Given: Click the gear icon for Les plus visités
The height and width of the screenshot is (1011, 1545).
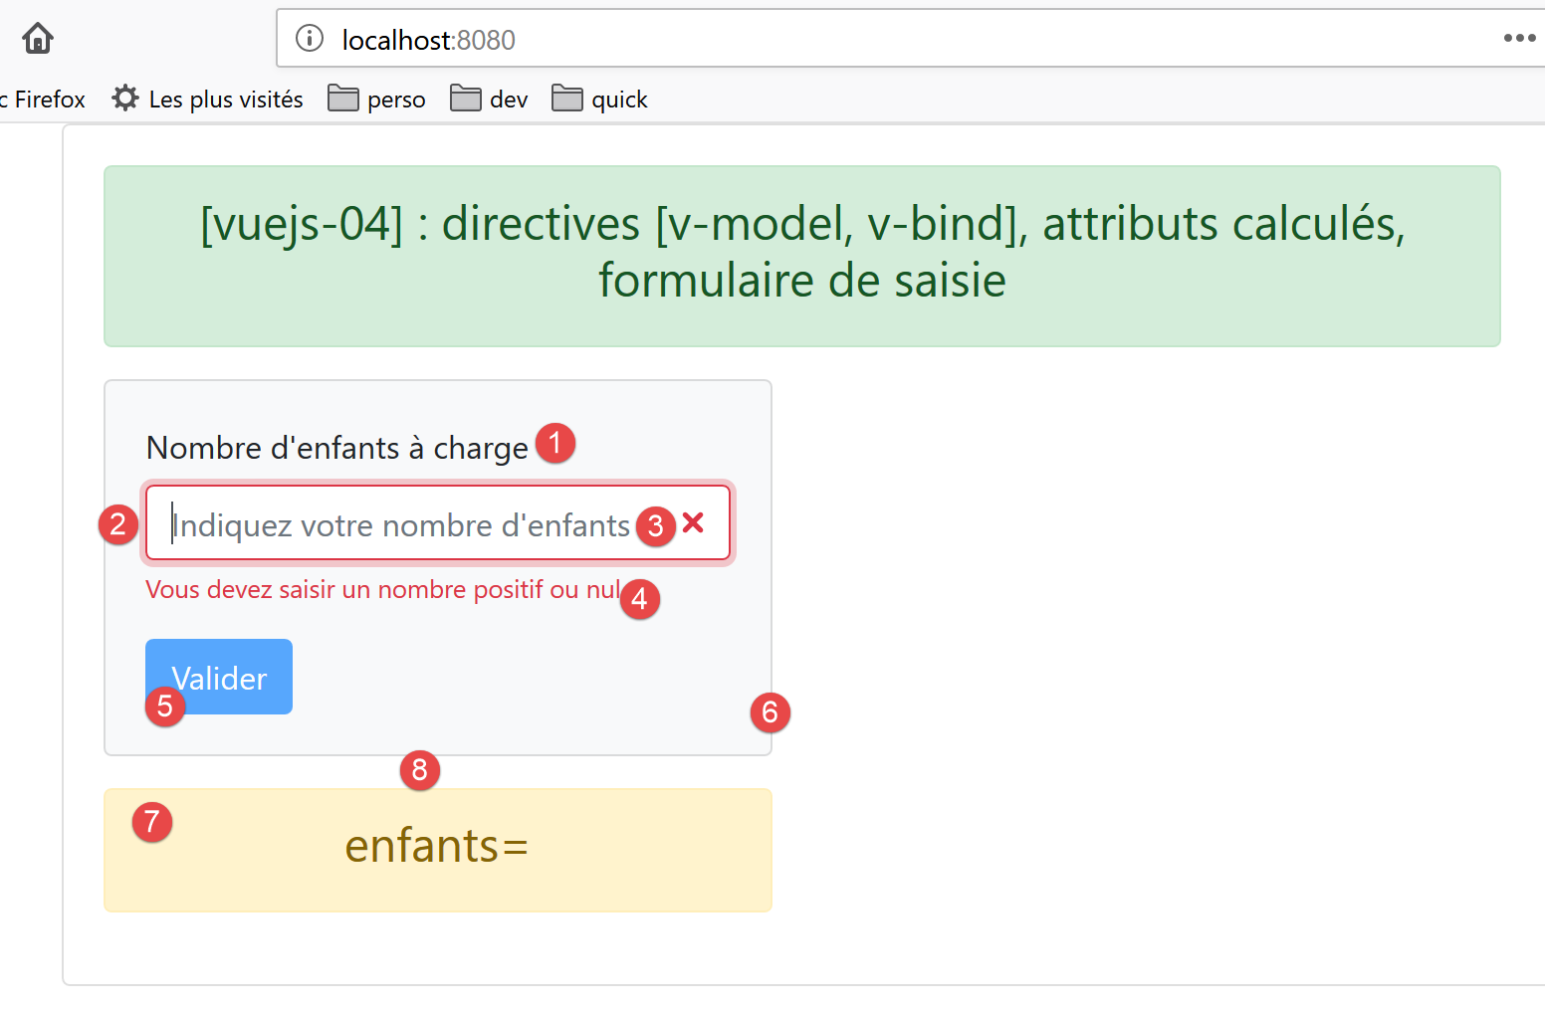Looking at the screenshot, I should pyautogui.click(x=125, y=99).
